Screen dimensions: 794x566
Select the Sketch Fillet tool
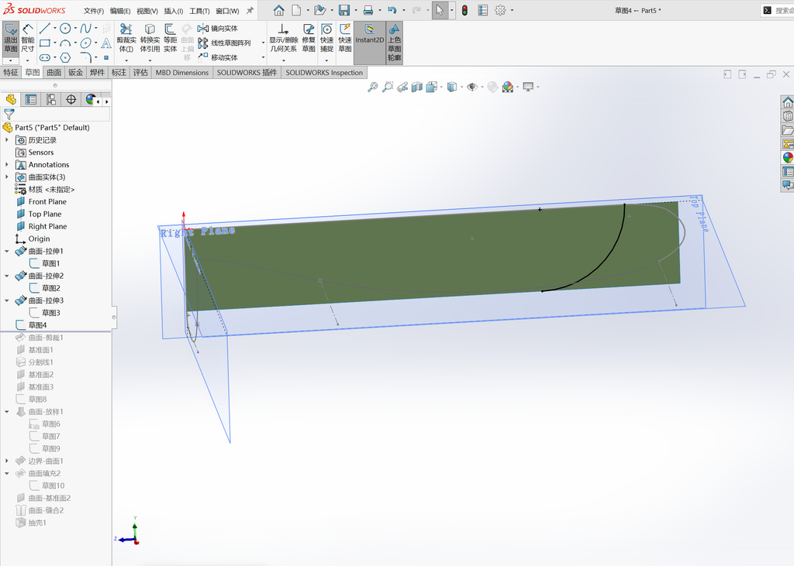(85, 57)
